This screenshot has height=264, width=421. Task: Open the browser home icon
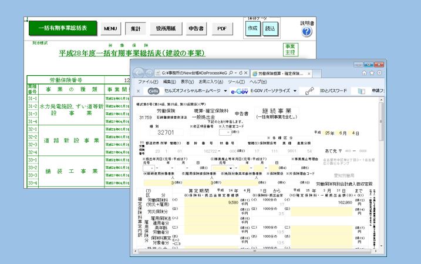364,73
